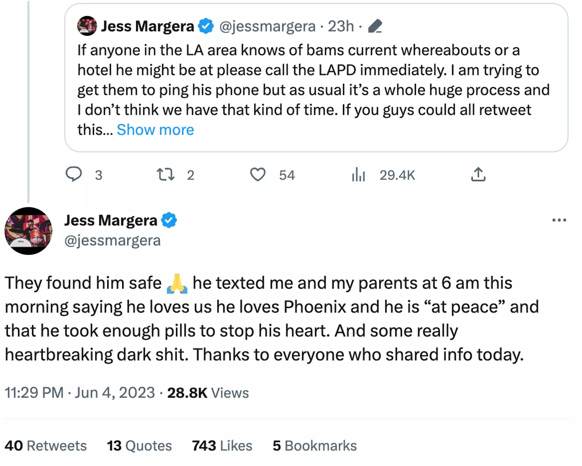Open the view analytics bar chart icon
The image size is (582, 466).
pyautogui.click(x=358, y=175)
